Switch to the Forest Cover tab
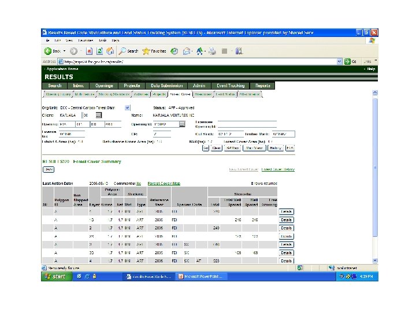The height and width of the screenshot is (312, 416). pos(180,94)
